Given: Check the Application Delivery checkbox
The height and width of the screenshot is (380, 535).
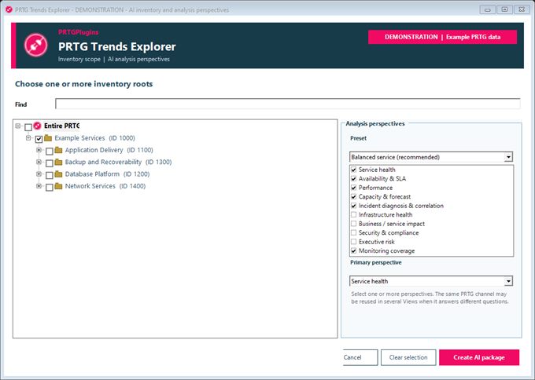Looking at the screenshot, I should pyautogui.click(x=50, y=152).
